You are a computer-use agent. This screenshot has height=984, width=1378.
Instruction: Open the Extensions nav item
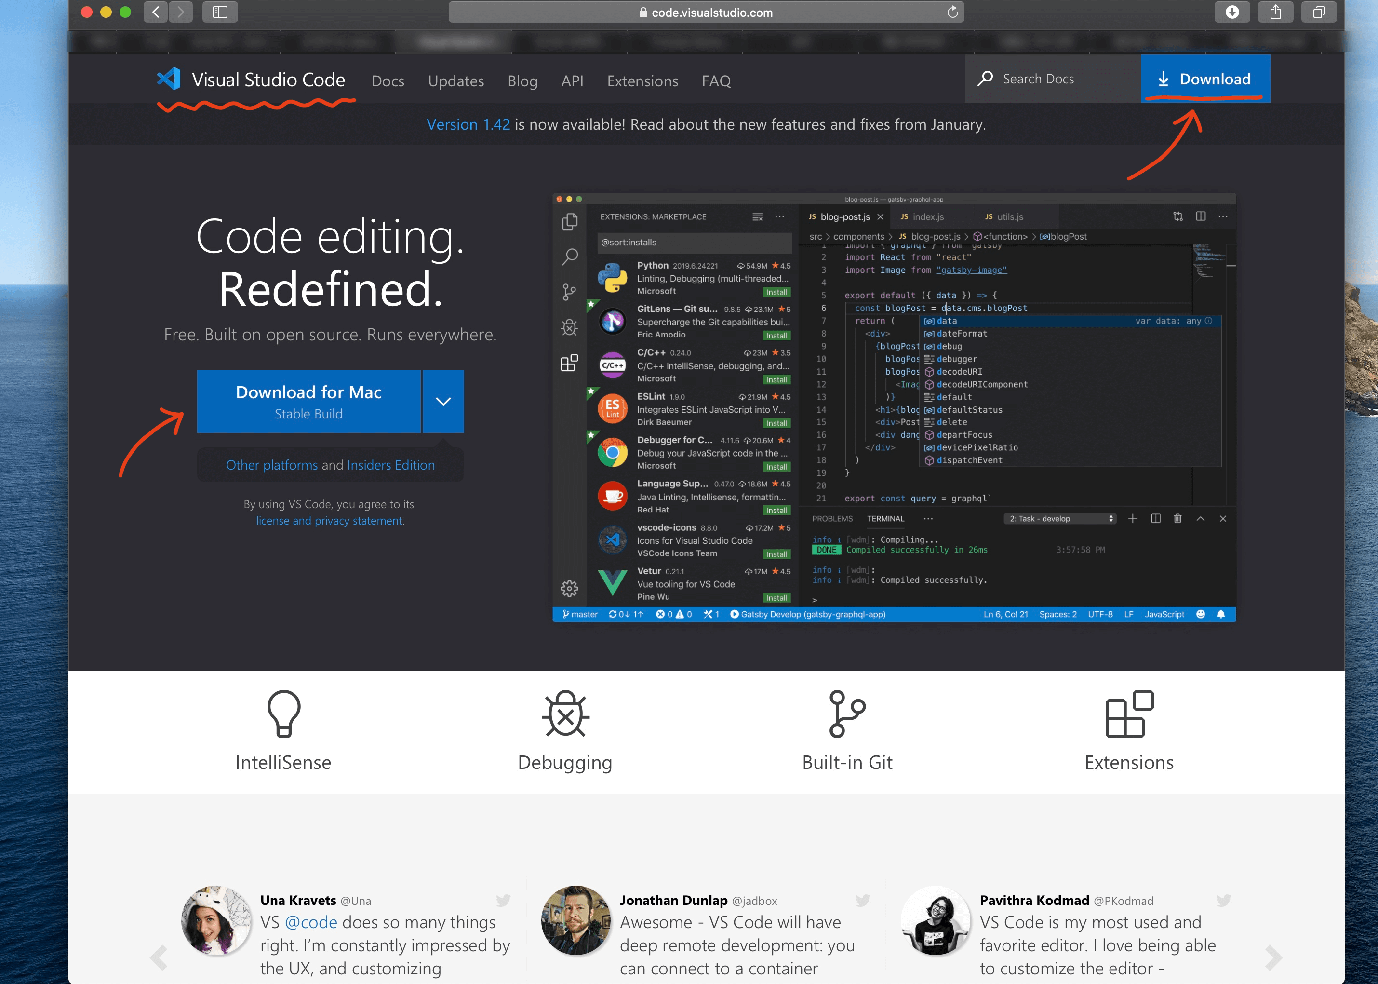point(642,81)
